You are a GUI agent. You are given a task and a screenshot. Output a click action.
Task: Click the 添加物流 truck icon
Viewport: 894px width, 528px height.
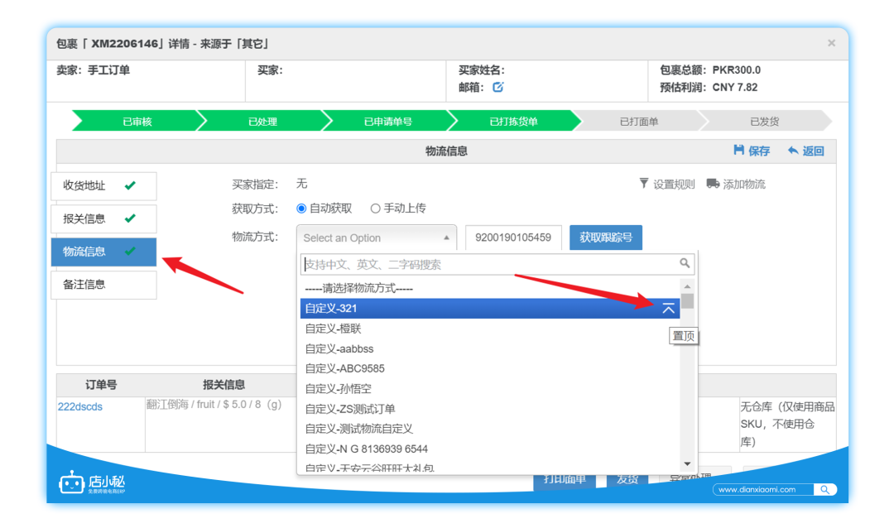(x=713, y=183)
